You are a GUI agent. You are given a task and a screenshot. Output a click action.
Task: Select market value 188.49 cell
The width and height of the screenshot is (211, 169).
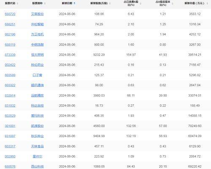click(x=195, y=106)
